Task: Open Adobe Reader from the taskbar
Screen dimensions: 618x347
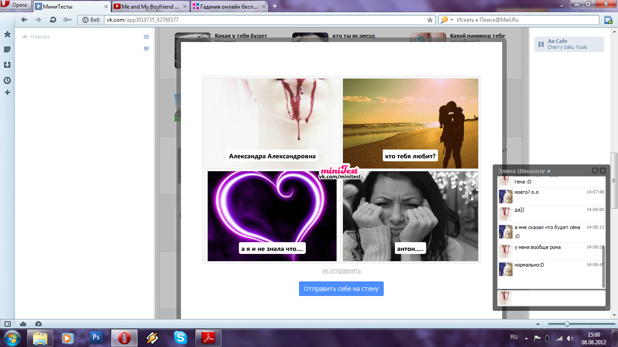Action: (208, 338)
